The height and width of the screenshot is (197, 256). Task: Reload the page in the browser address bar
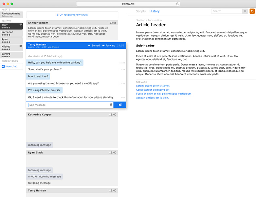point(177,4)
